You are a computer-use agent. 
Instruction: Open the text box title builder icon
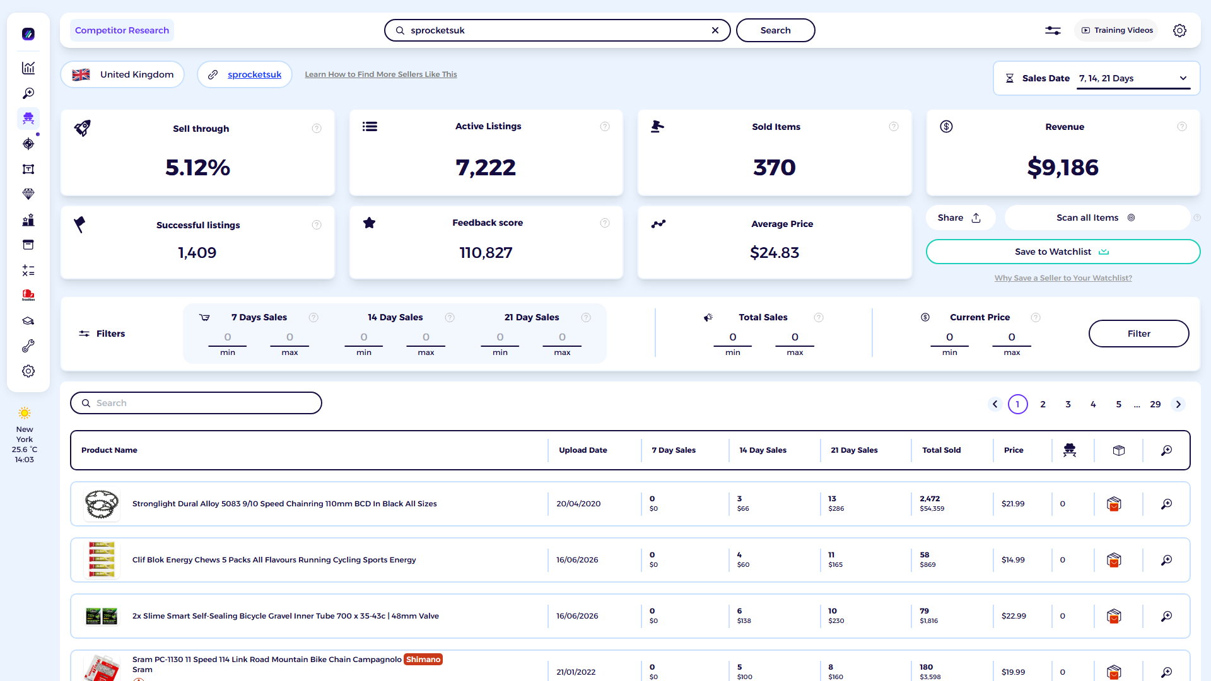click(28, 169)
